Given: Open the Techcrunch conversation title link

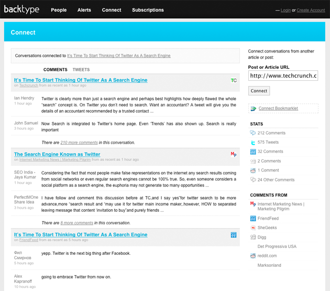Looking at the screenshot, I should tap(81, 80).
